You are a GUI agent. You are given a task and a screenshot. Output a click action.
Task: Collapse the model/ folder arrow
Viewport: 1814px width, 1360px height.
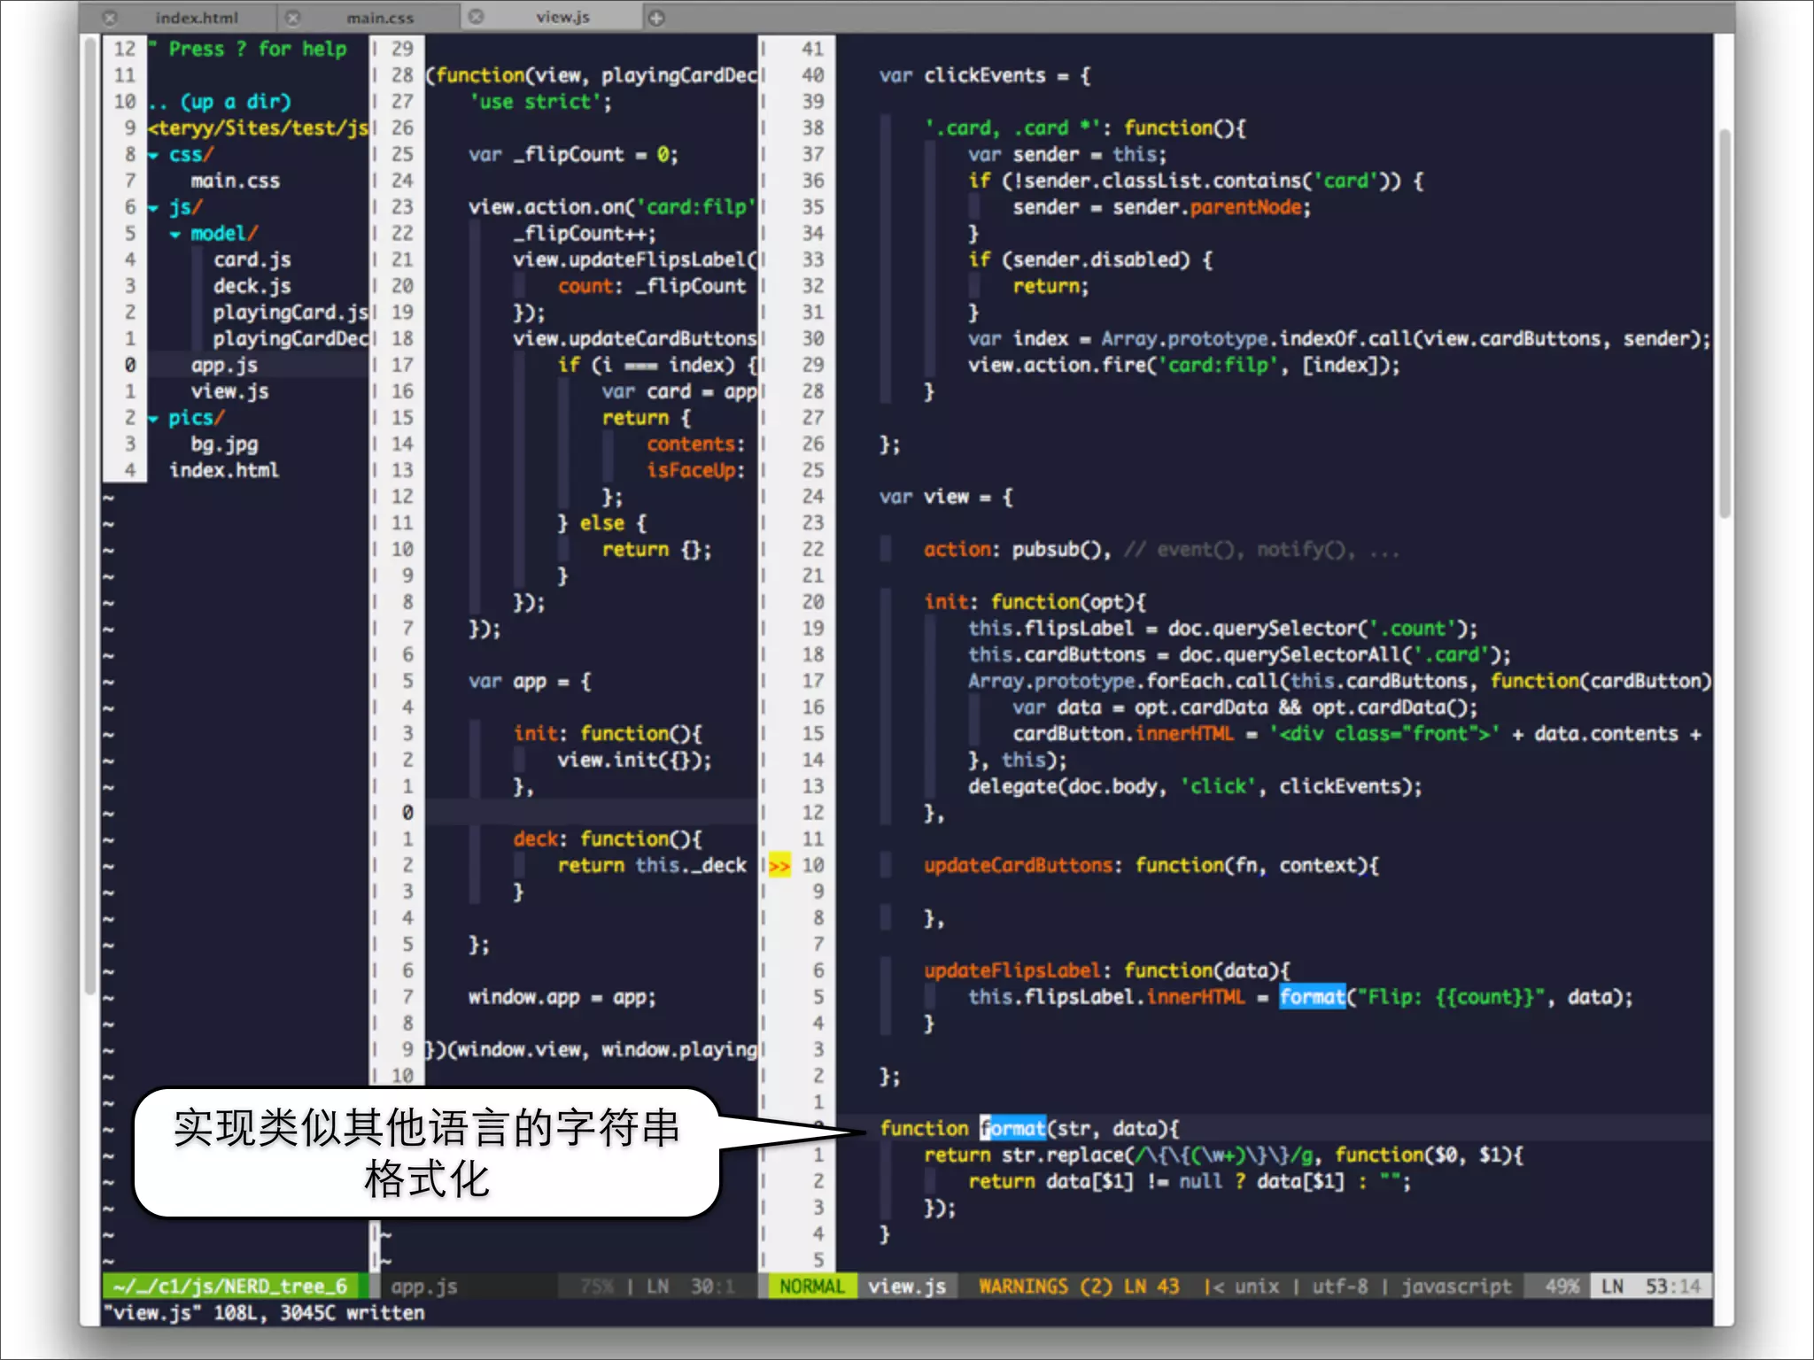(x=175, y=235)
